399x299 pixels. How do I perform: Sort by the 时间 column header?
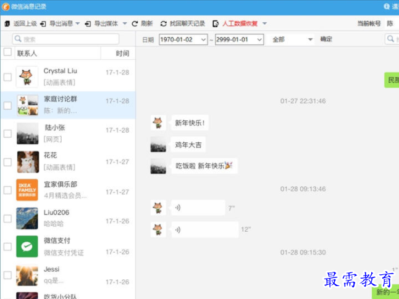pyautogui.click(x=122, y=54)
